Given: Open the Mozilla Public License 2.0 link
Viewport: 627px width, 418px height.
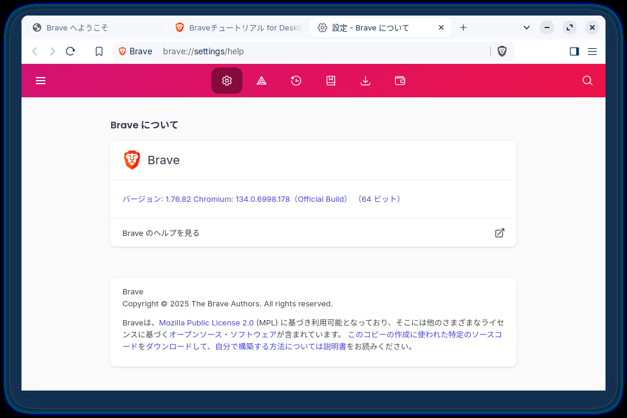Looking at the screenshot, I should [207, 323].
